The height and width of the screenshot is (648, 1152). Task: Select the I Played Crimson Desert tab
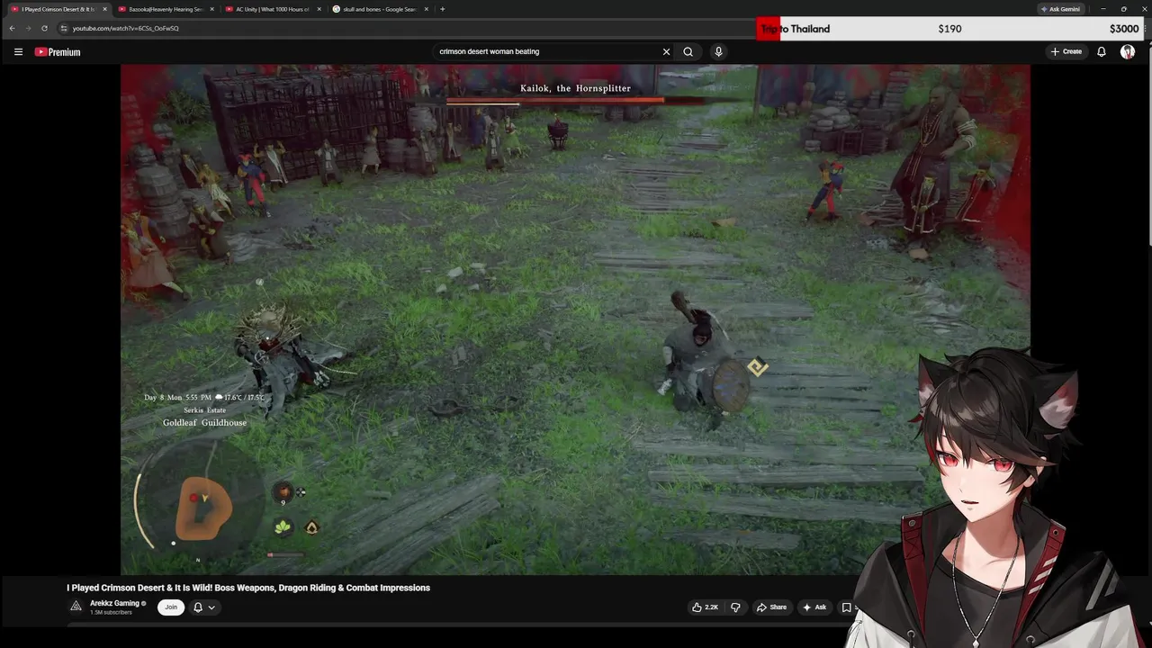[58, 9]
